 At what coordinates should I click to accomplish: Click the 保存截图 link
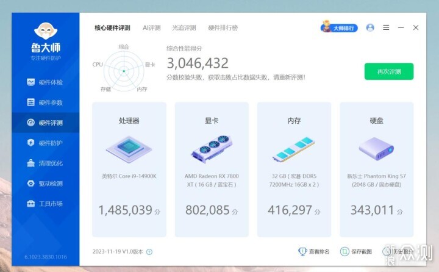click(362, 251)
